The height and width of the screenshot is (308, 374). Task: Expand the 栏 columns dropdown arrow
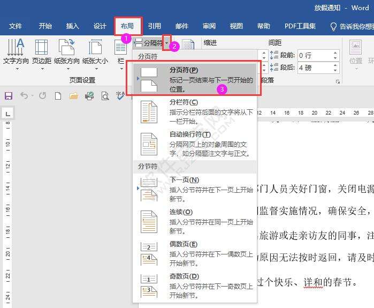121,69
